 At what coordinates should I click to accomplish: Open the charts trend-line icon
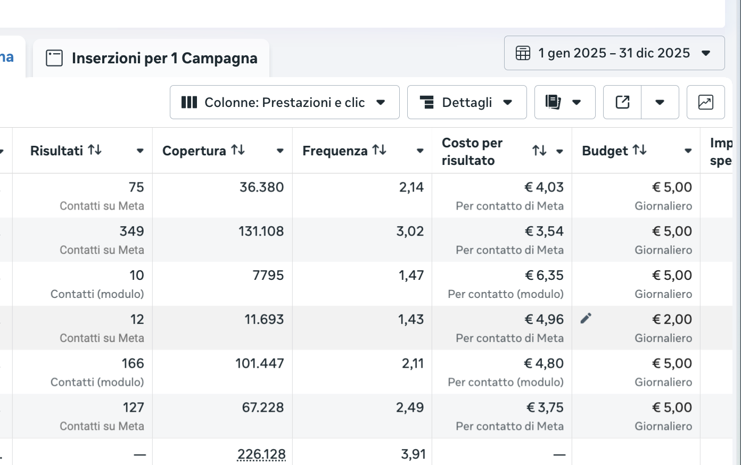click(x=705, y=102)
